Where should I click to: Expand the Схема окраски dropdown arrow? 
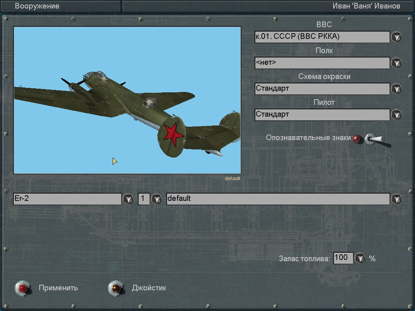point(396,89)
